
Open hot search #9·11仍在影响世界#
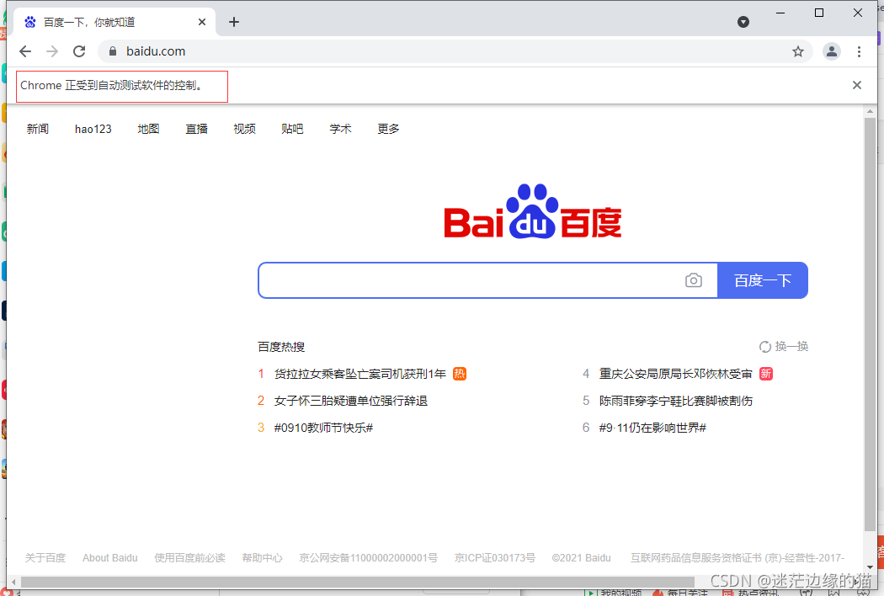click(x=652, y=428)
